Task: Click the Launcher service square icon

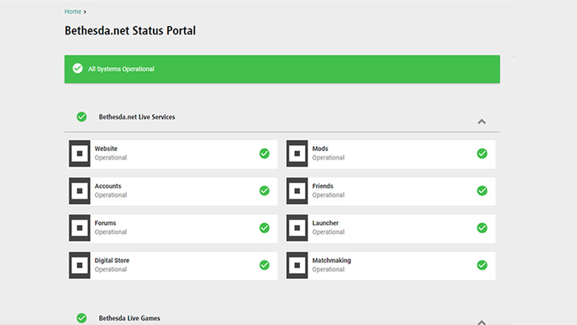Action: click(297, 227)
